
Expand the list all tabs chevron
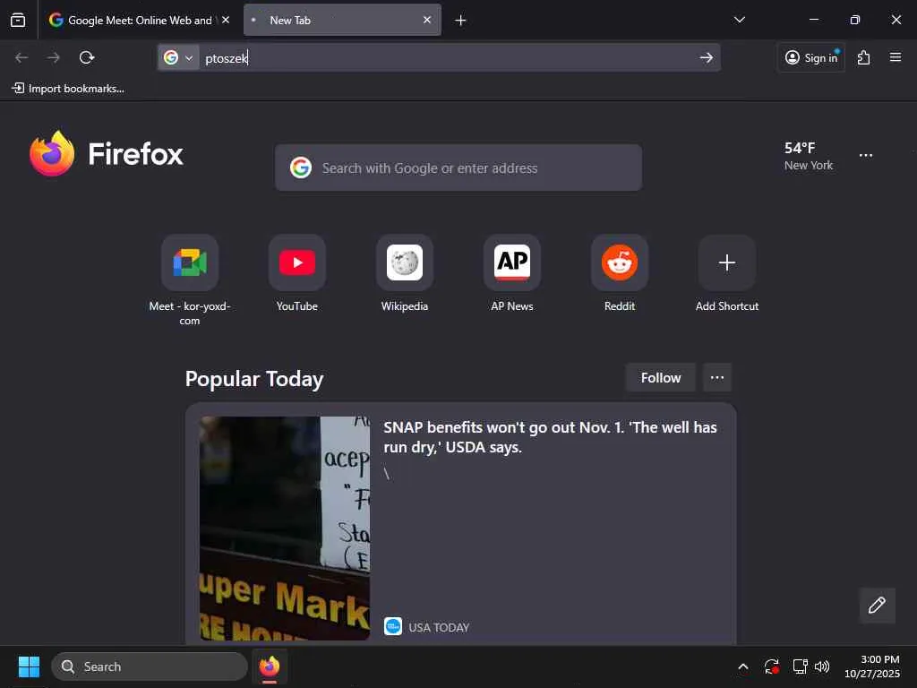point(739,20)
